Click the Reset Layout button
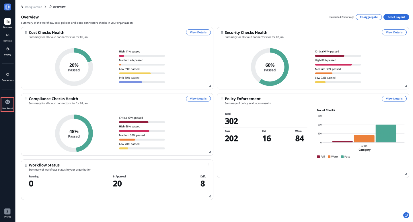The image size is (413, 222). (396, 17)
